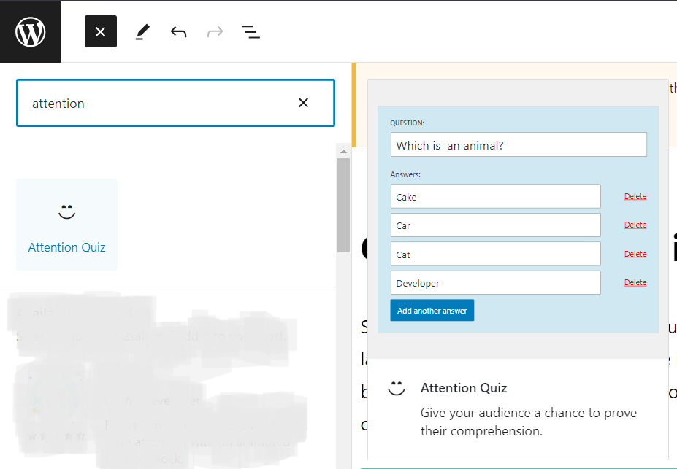Image resolution: width=677 pixels, height=469 pixels.
Task: Redo the last undone change
Action: point(215,32)
